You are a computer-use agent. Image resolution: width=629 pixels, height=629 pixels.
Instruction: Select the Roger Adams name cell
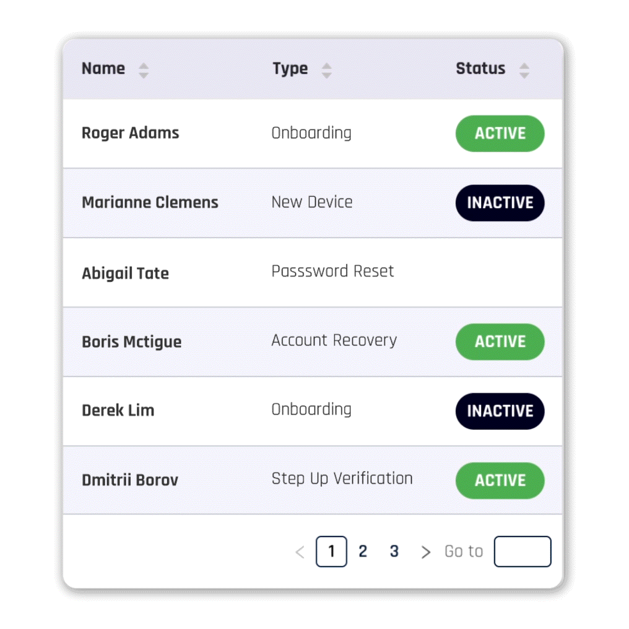point(130,133)
